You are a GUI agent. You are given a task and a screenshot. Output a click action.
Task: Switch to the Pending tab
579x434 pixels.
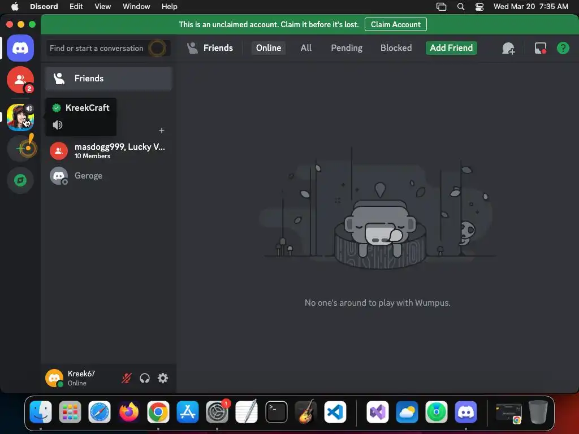click(347, 48)
